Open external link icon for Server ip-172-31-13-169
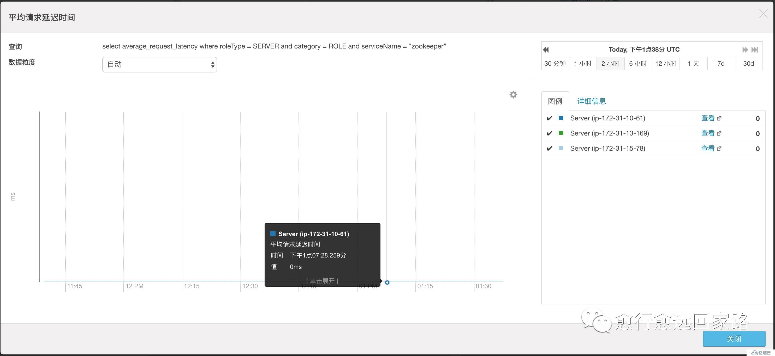 [719, 133]
